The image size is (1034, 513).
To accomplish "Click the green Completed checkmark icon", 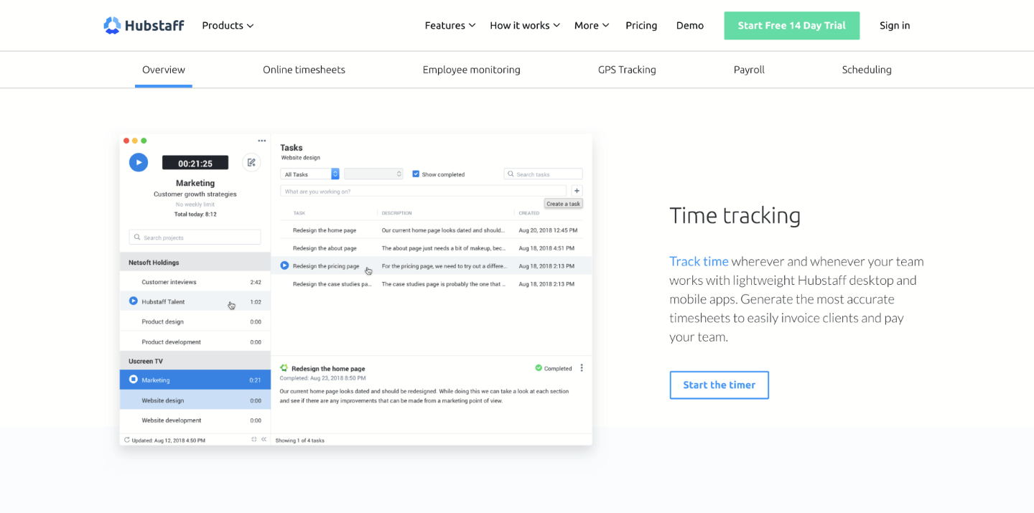I will click(x=539, y=368).
